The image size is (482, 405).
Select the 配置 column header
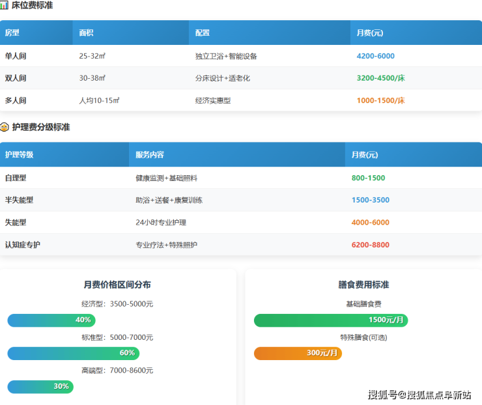pyautogui.click(x=203, y=33)
